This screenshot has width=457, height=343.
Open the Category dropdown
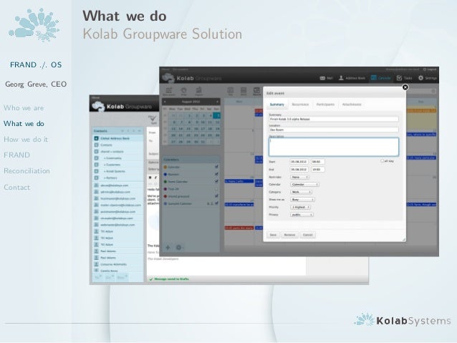point(302,192)
